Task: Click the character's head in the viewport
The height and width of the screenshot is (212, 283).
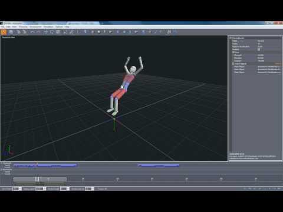Action: click(x=133, y=69)
